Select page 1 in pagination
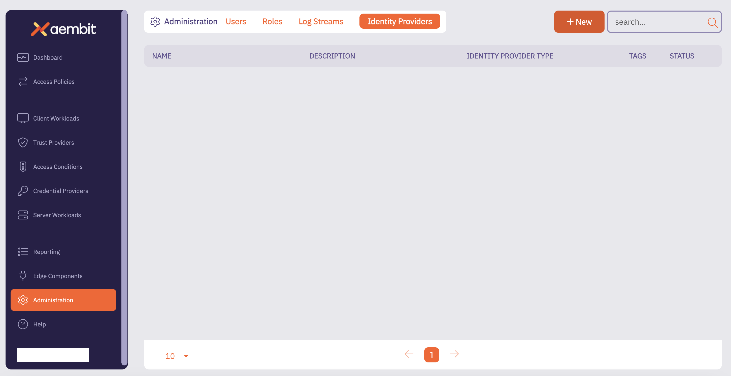Screen dimensions: 731x376 point(431,354)
